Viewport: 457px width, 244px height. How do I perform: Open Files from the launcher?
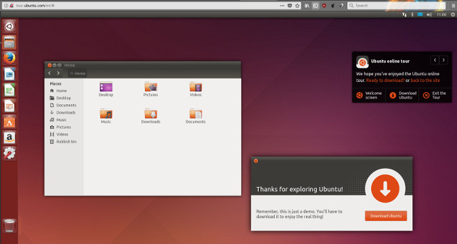9,43
